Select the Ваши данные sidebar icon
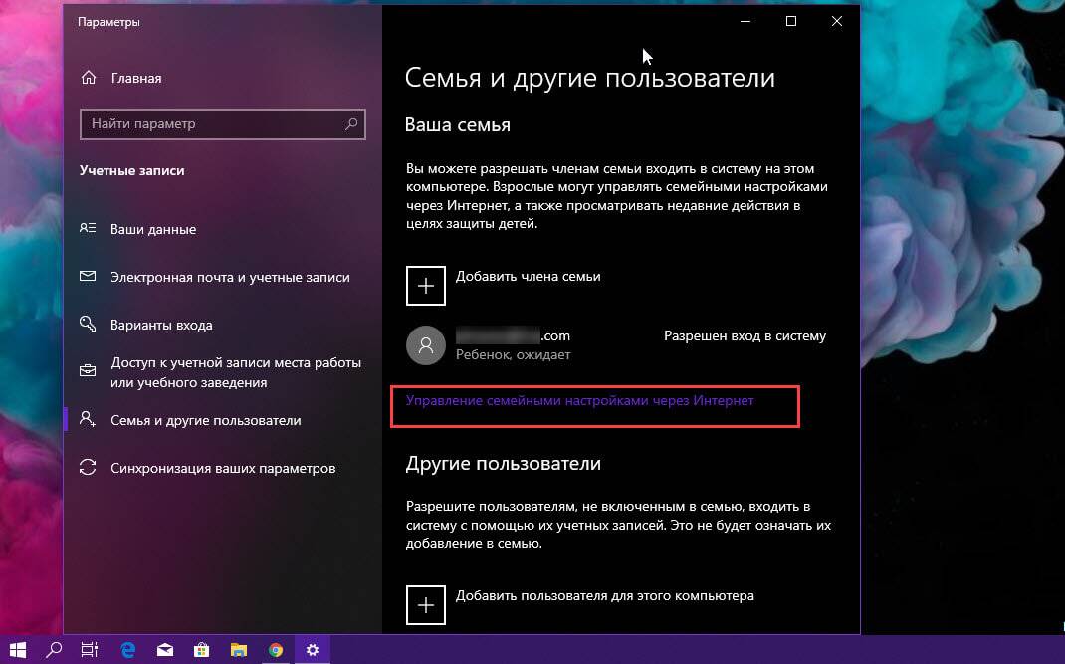Viewport: 1065px width, 664px height. click(88, 228)
